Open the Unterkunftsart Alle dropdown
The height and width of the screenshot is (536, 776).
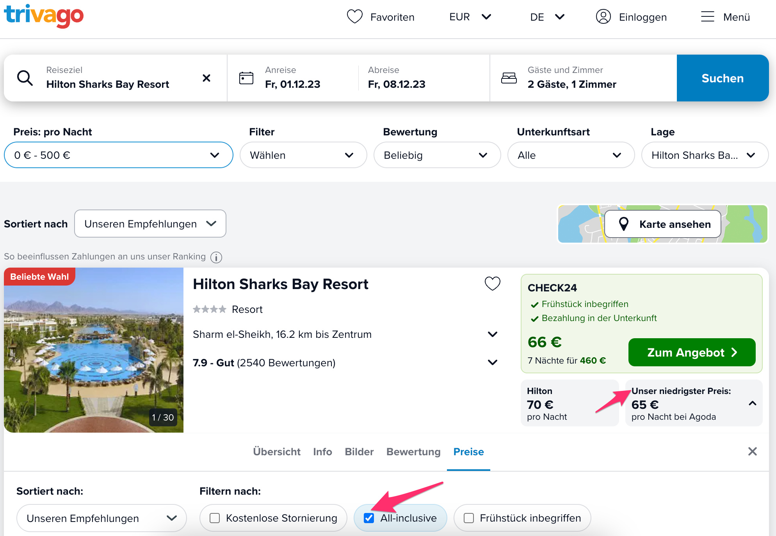pos(571,155)
